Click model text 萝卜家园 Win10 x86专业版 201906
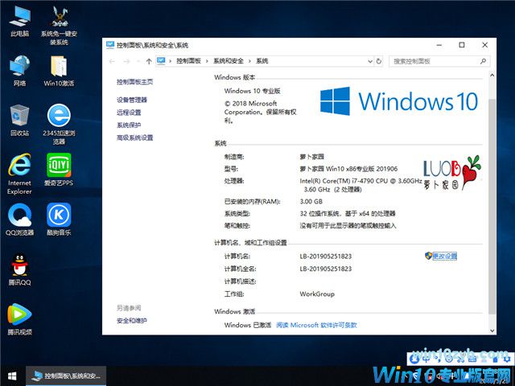Image resolution: width=515 pixels, height=386 pixels. point(348,169)
